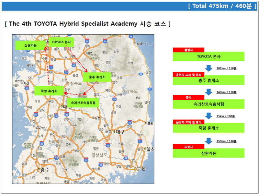Click the 울진 town label on the map
259x194 pixels.
(149, 72)
